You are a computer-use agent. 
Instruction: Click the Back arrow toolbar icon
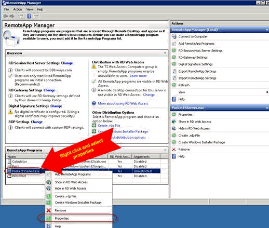pyautogui.click(x=6, y=16)
